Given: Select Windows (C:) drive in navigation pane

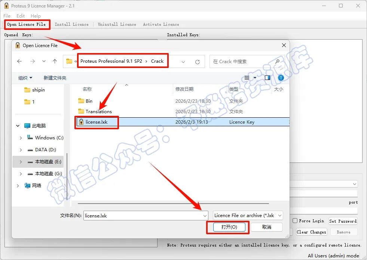Looking at the screenshot, I should pos(49,138).
